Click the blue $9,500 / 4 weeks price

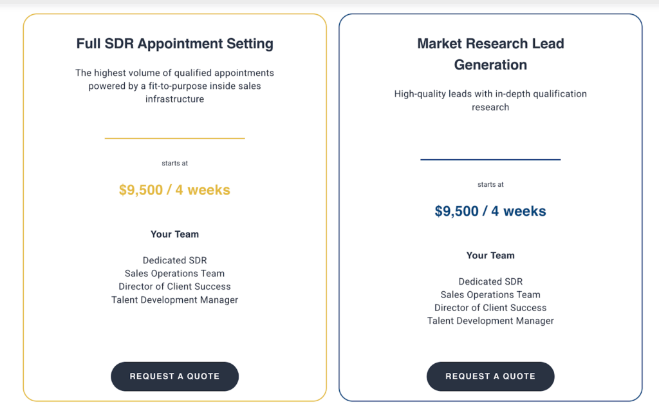coord(490,211)
